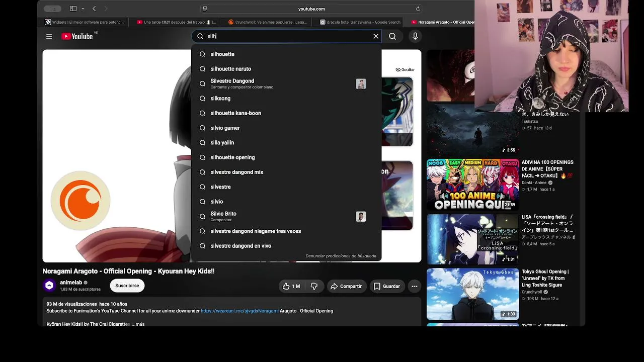Click the search magnifier button

[x=392, y=36]
